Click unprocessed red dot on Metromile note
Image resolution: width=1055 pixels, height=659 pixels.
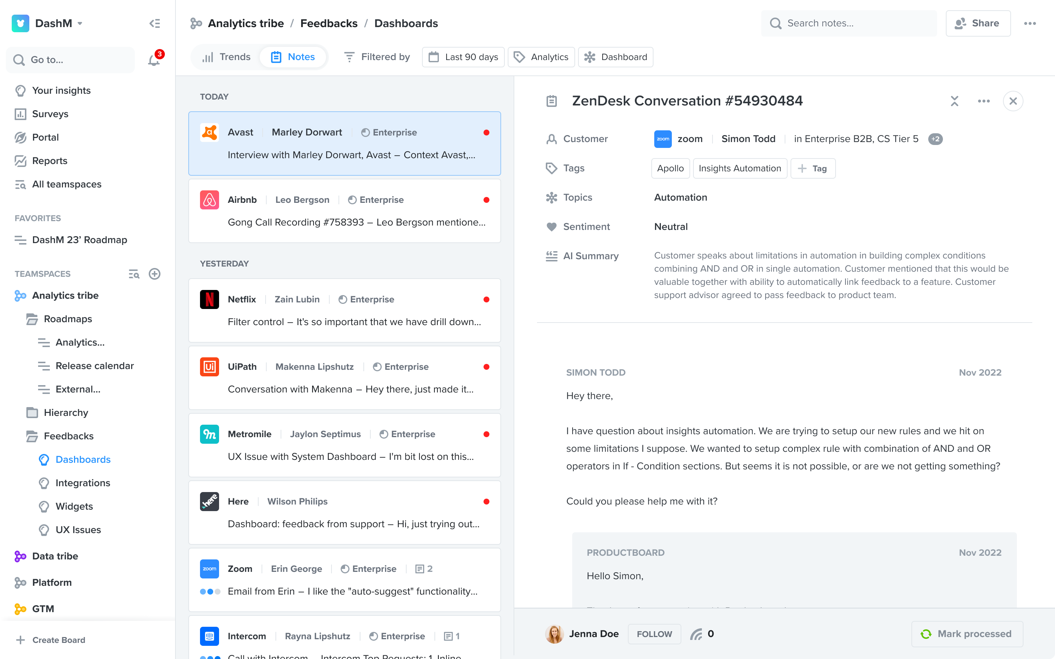[x=486, y=434]
